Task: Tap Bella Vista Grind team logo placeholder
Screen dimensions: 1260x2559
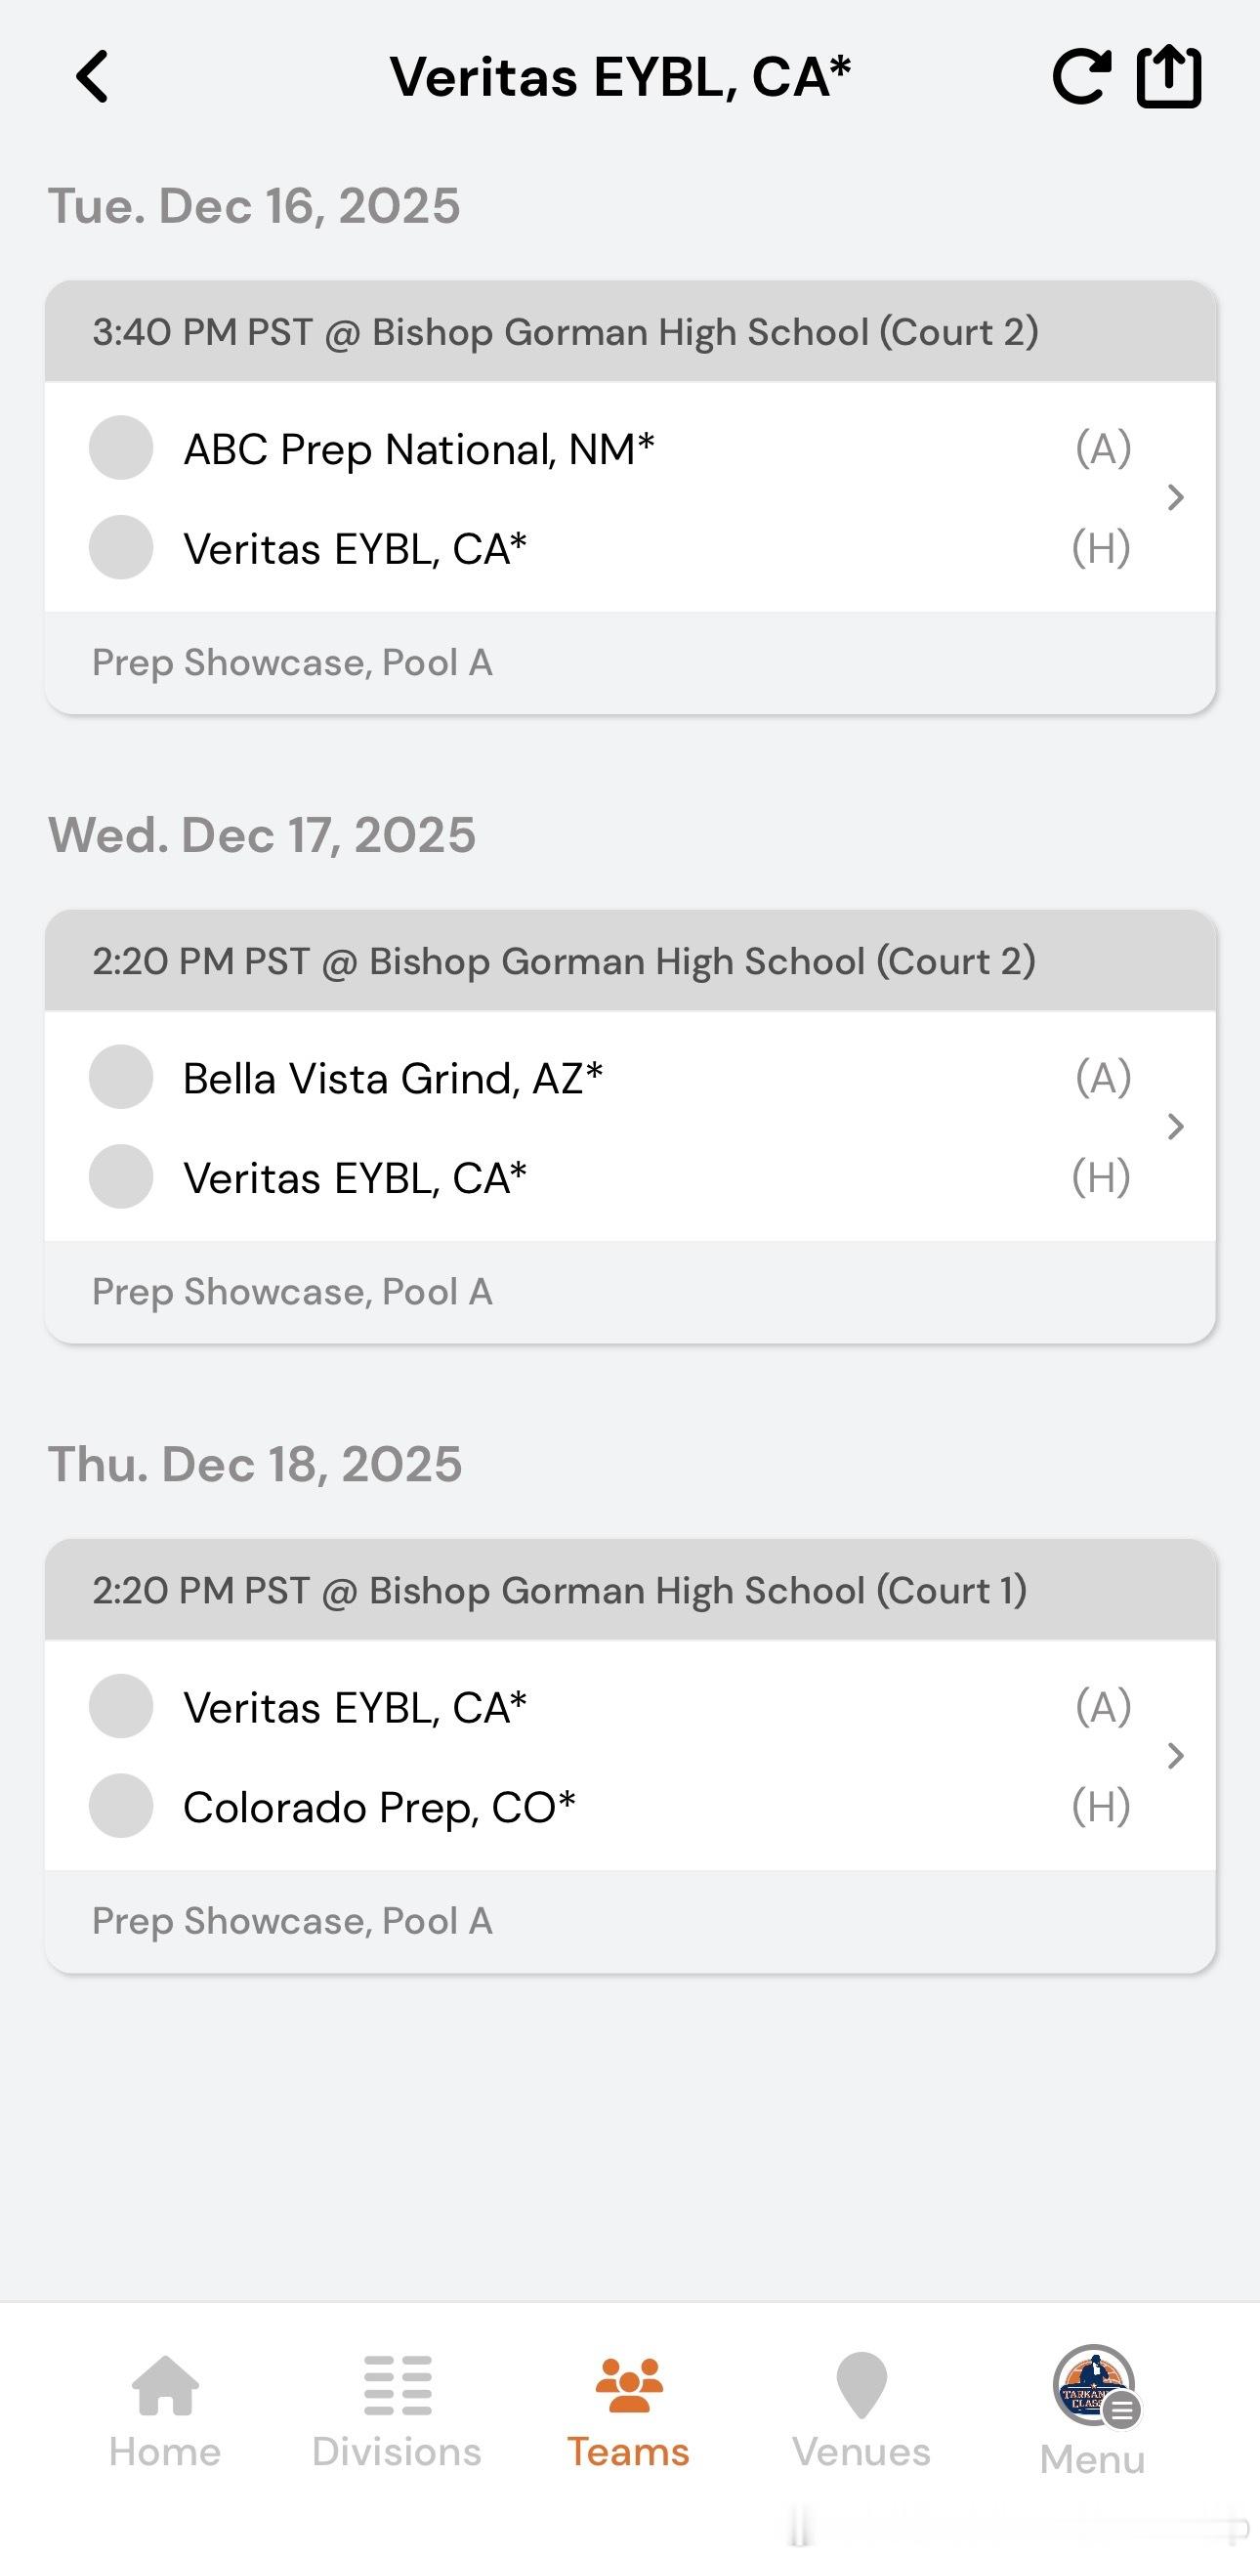Action: click(x=121, y=1077)
